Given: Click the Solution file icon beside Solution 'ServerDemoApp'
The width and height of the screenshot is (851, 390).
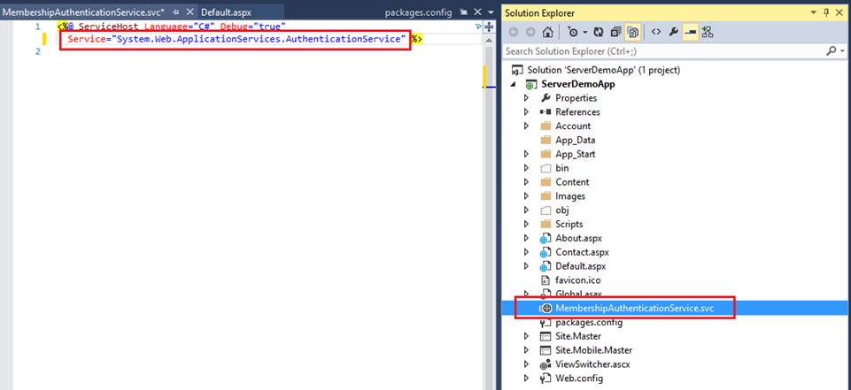Looking at the screenshot, I should coord(518,70).
